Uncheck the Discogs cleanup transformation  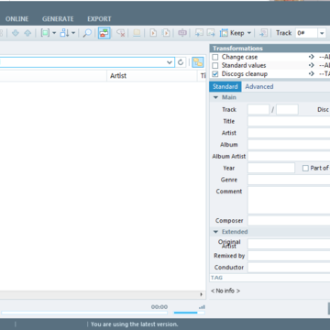click(215, 74)
